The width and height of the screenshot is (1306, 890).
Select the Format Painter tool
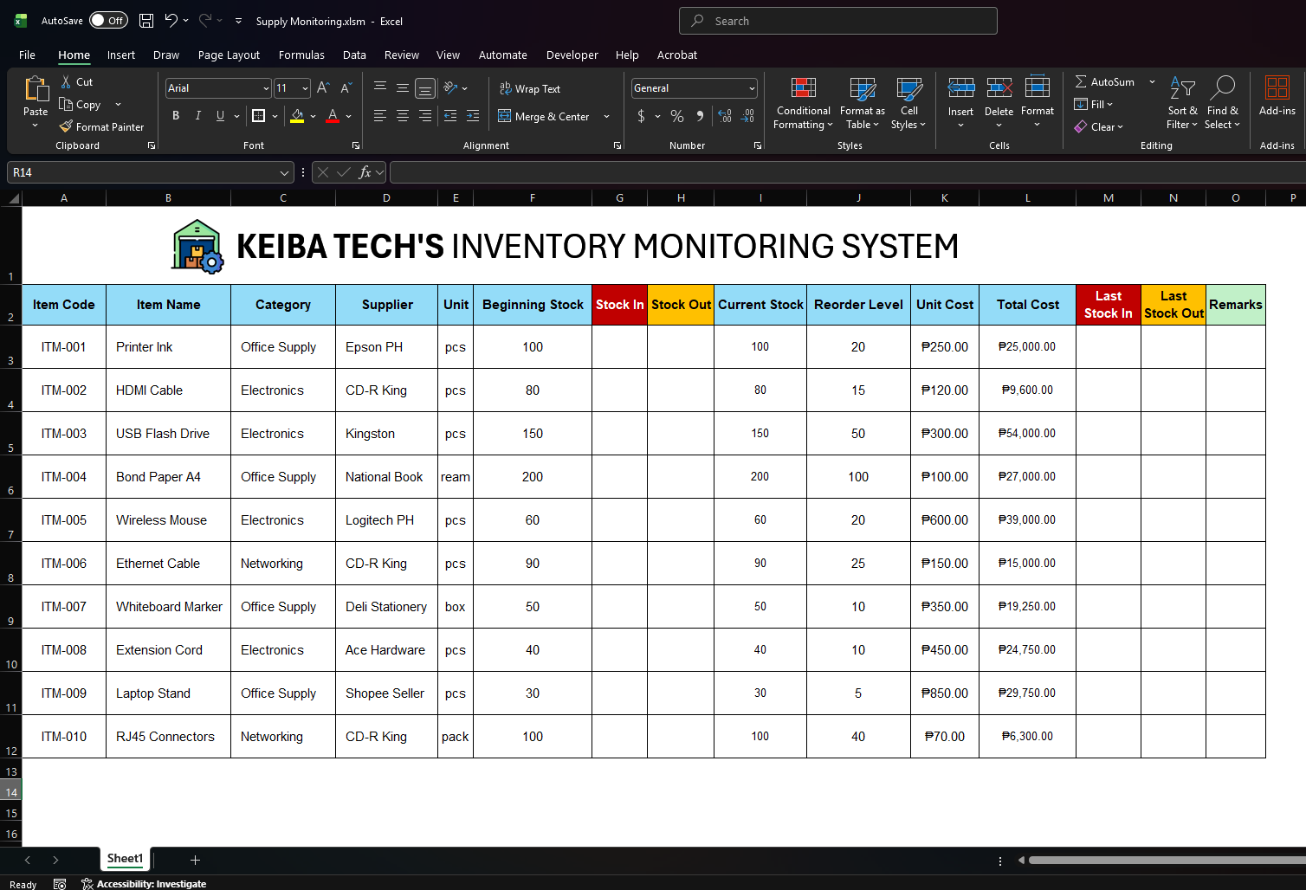[102, 126]
